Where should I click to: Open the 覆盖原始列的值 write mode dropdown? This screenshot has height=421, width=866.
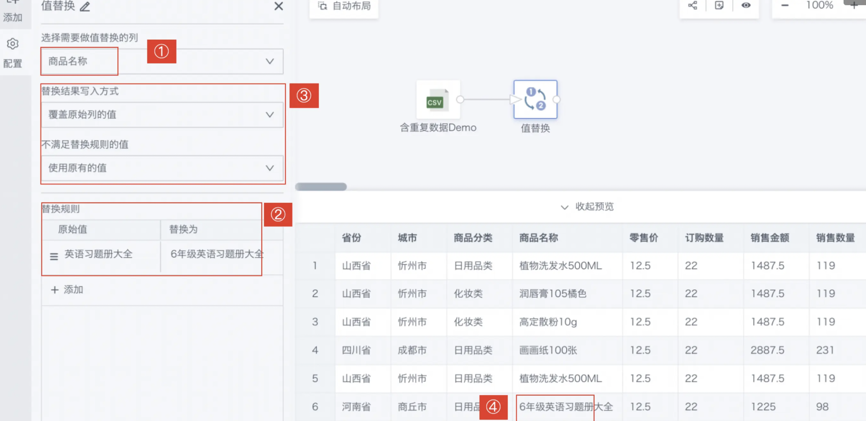[x=162, y=115]
